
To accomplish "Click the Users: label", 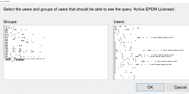I will coord(119,22).
